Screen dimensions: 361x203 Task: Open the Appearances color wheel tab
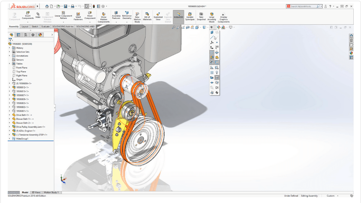[40, 35]
